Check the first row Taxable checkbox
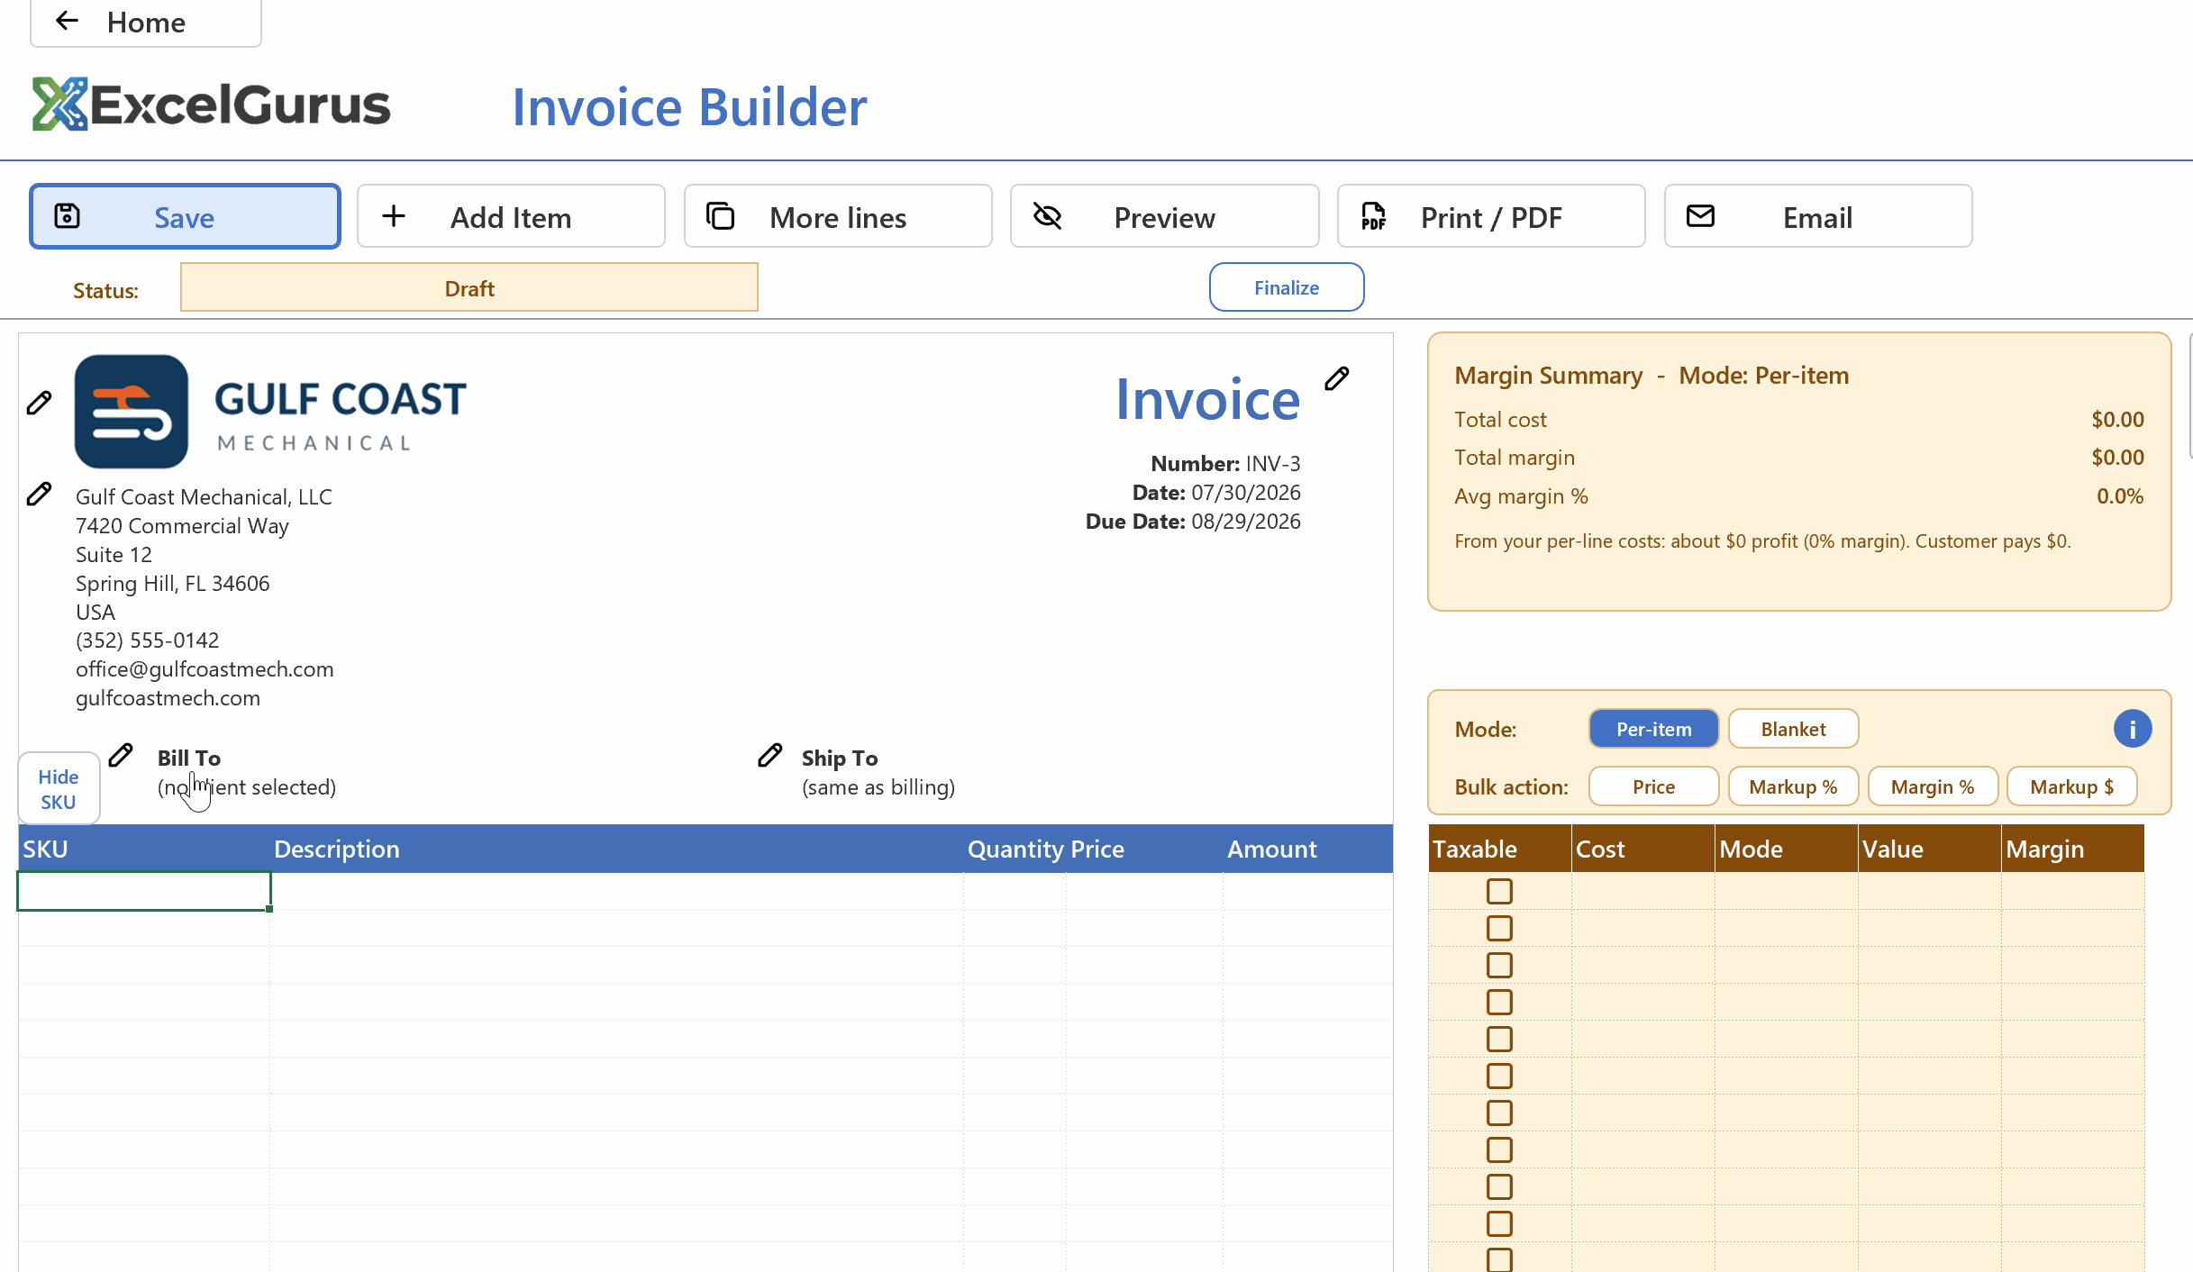 click(1499, 891)
